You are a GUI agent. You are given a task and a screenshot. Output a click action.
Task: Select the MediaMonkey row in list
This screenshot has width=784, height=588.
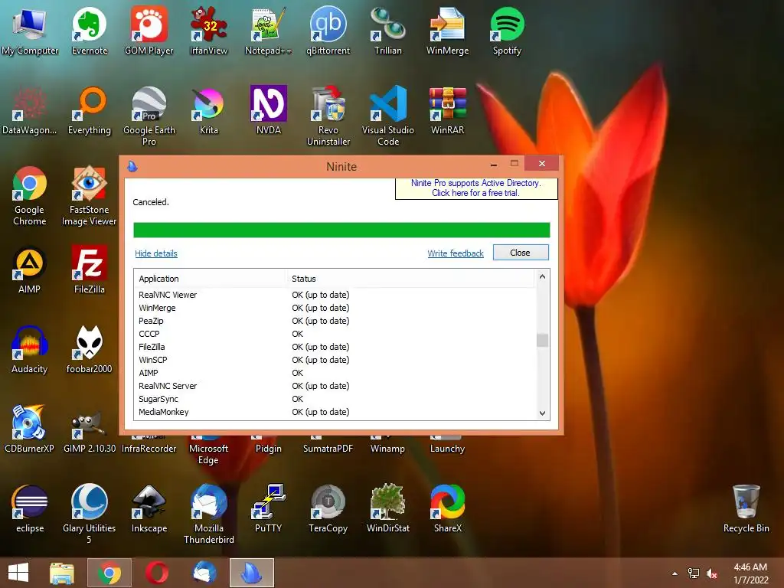pyautogui.click(x=335, y=412)
